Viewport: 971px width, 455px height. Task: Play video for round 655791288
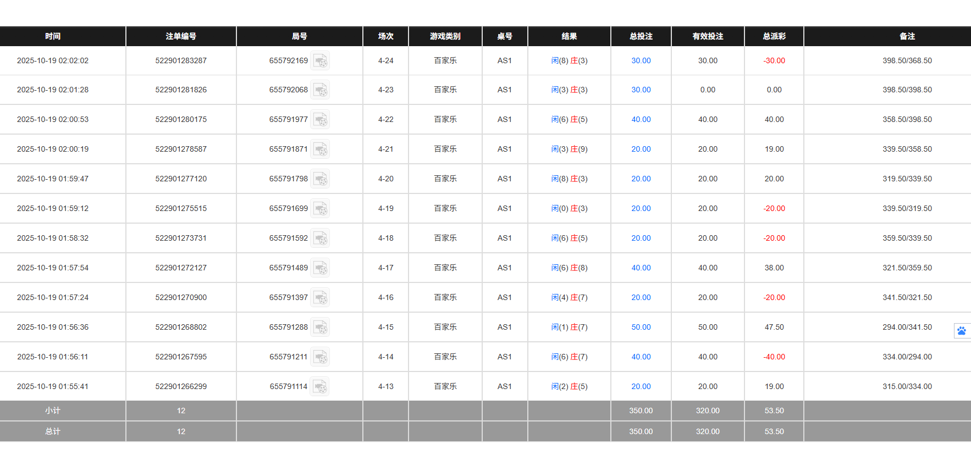[321, 327]
